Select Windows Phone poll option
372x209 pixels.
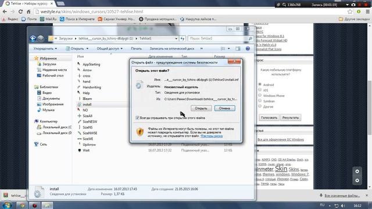click(260, 95)
